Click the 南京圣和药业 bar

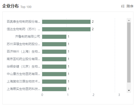[x=54, y=59]
